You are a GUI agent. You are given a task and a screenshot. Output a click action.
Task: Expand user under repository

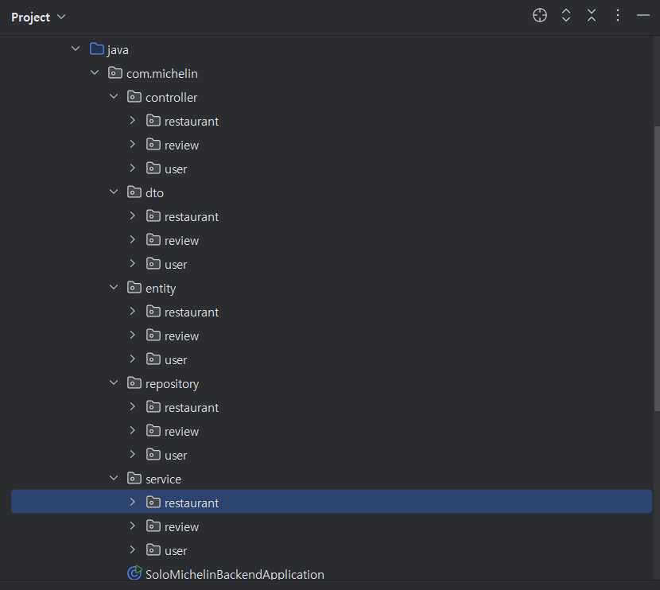133,455
